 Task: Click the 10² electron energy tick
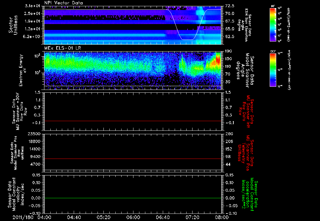[37, 56]
